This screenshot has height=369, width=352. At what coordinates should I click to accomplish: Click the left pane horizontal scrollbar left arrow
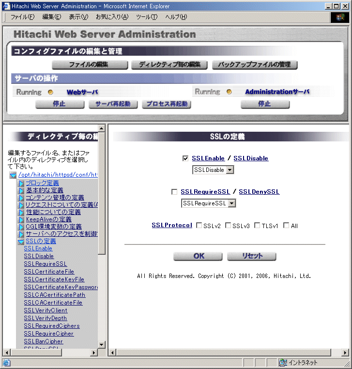click(7, 353)
